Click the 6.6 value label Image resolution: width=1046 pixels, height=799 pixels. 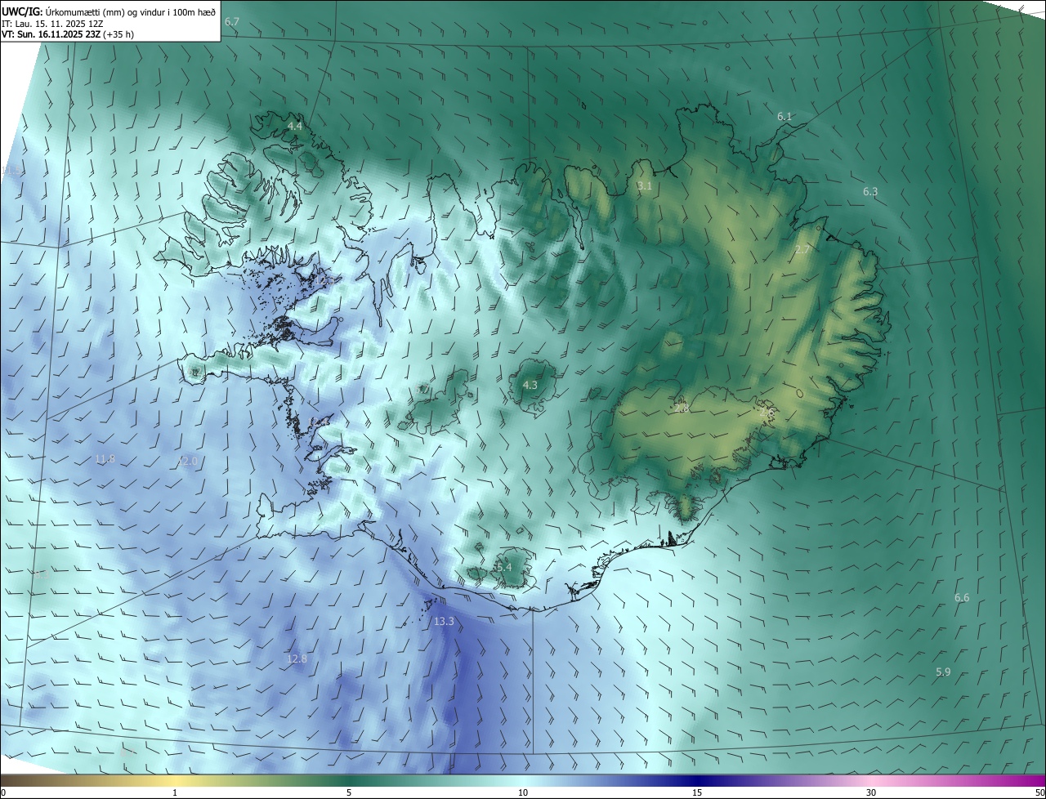tap(962, 598)
